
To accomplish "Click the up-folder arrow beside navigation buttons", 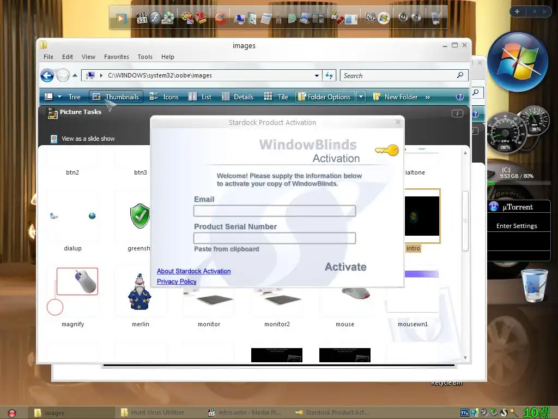I will click(x=75, y=75).
